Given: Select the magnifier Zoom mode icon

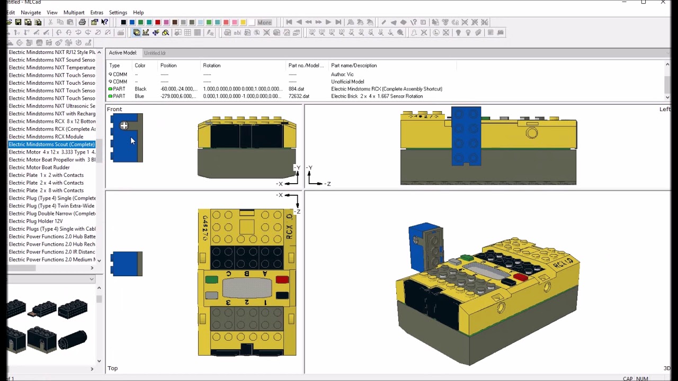Looking at the screenshot, I should [165, 32].
